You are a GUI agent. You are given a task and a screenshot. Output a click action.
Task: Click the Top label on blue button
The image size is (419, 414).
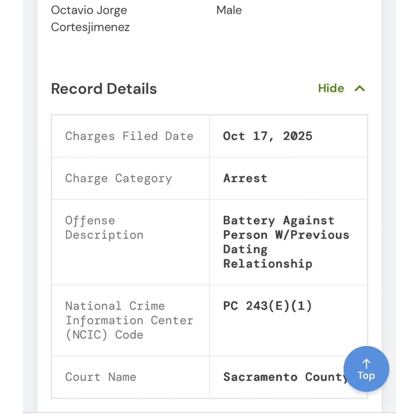pos(366,376)
